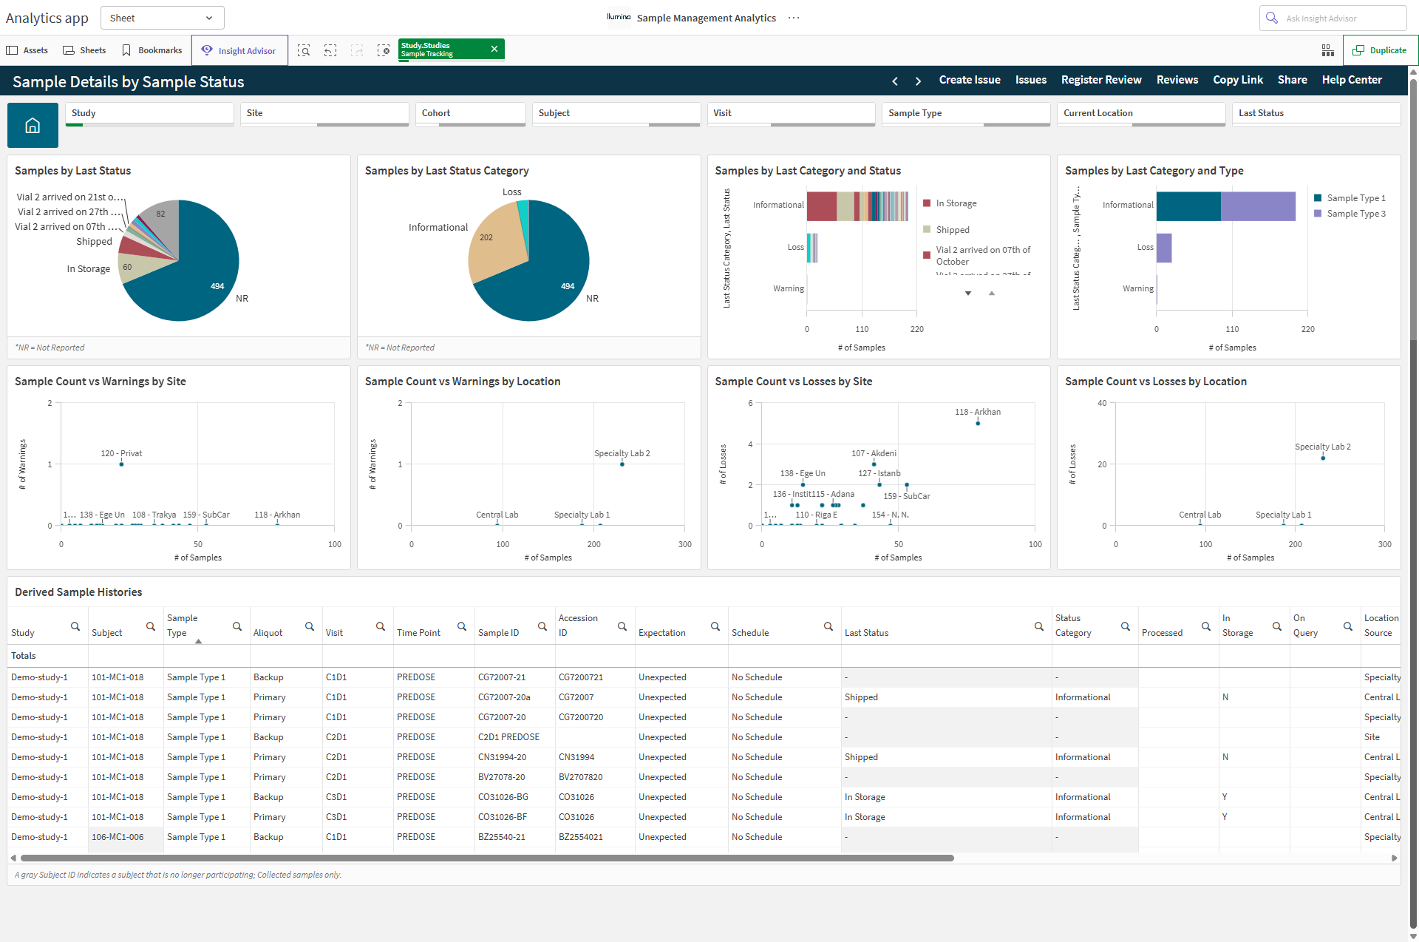Viewport: 1419px width, 942px height.
Task: Remove the Study.Studies selection chip
Action: tap(494, 49)
